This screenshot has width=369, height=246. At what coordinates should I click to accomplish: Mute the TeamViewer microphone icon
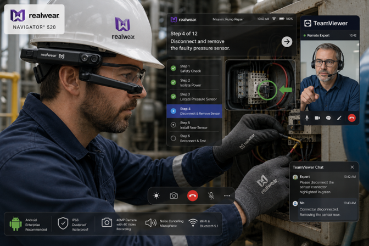point(307,118)
